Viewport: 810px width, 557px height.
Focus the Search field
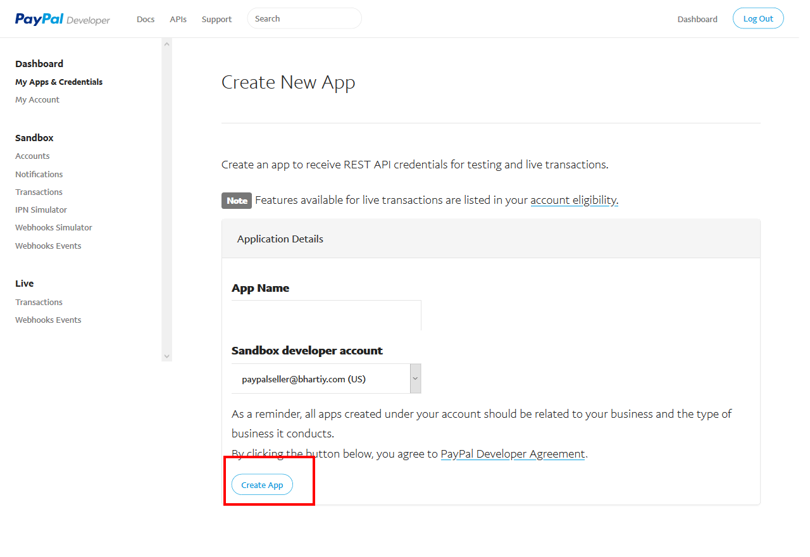point(304,18)
